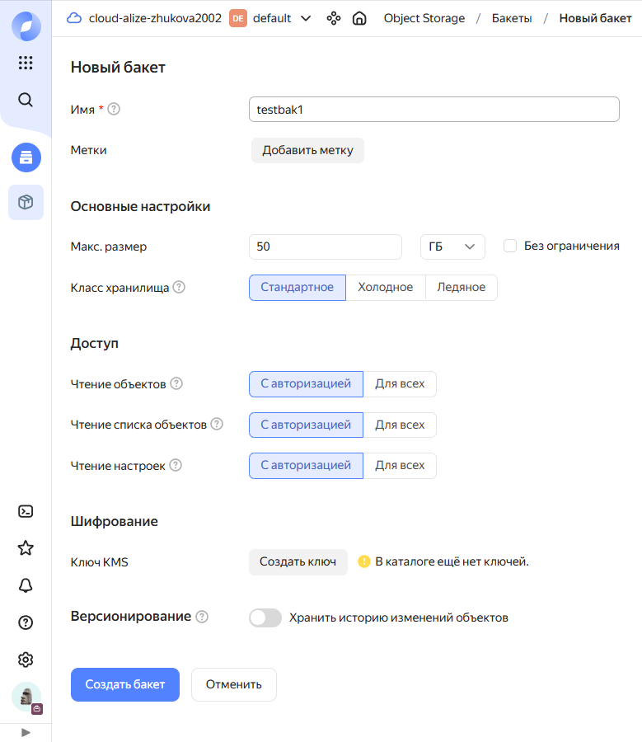Enable the Без ограничения checkbox
Image resolution: width=642 pixels, height=742 pixels.
[x=510, y=246]
